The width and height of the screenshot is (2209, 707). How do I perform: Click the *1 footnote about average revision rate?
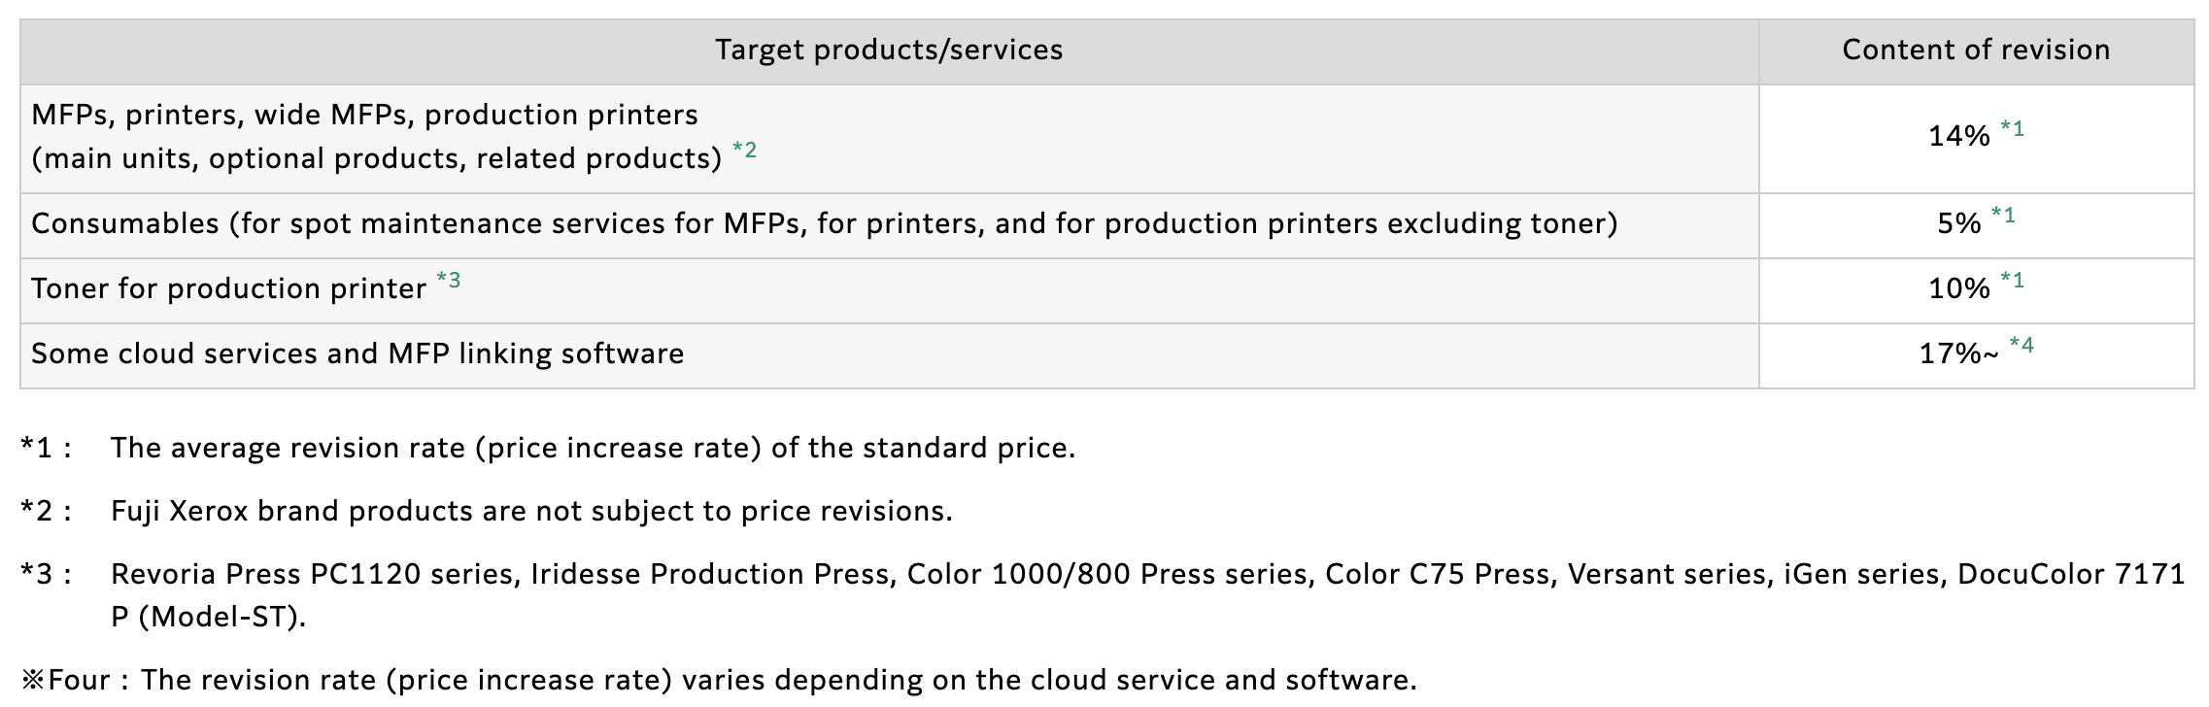[548, 448]
